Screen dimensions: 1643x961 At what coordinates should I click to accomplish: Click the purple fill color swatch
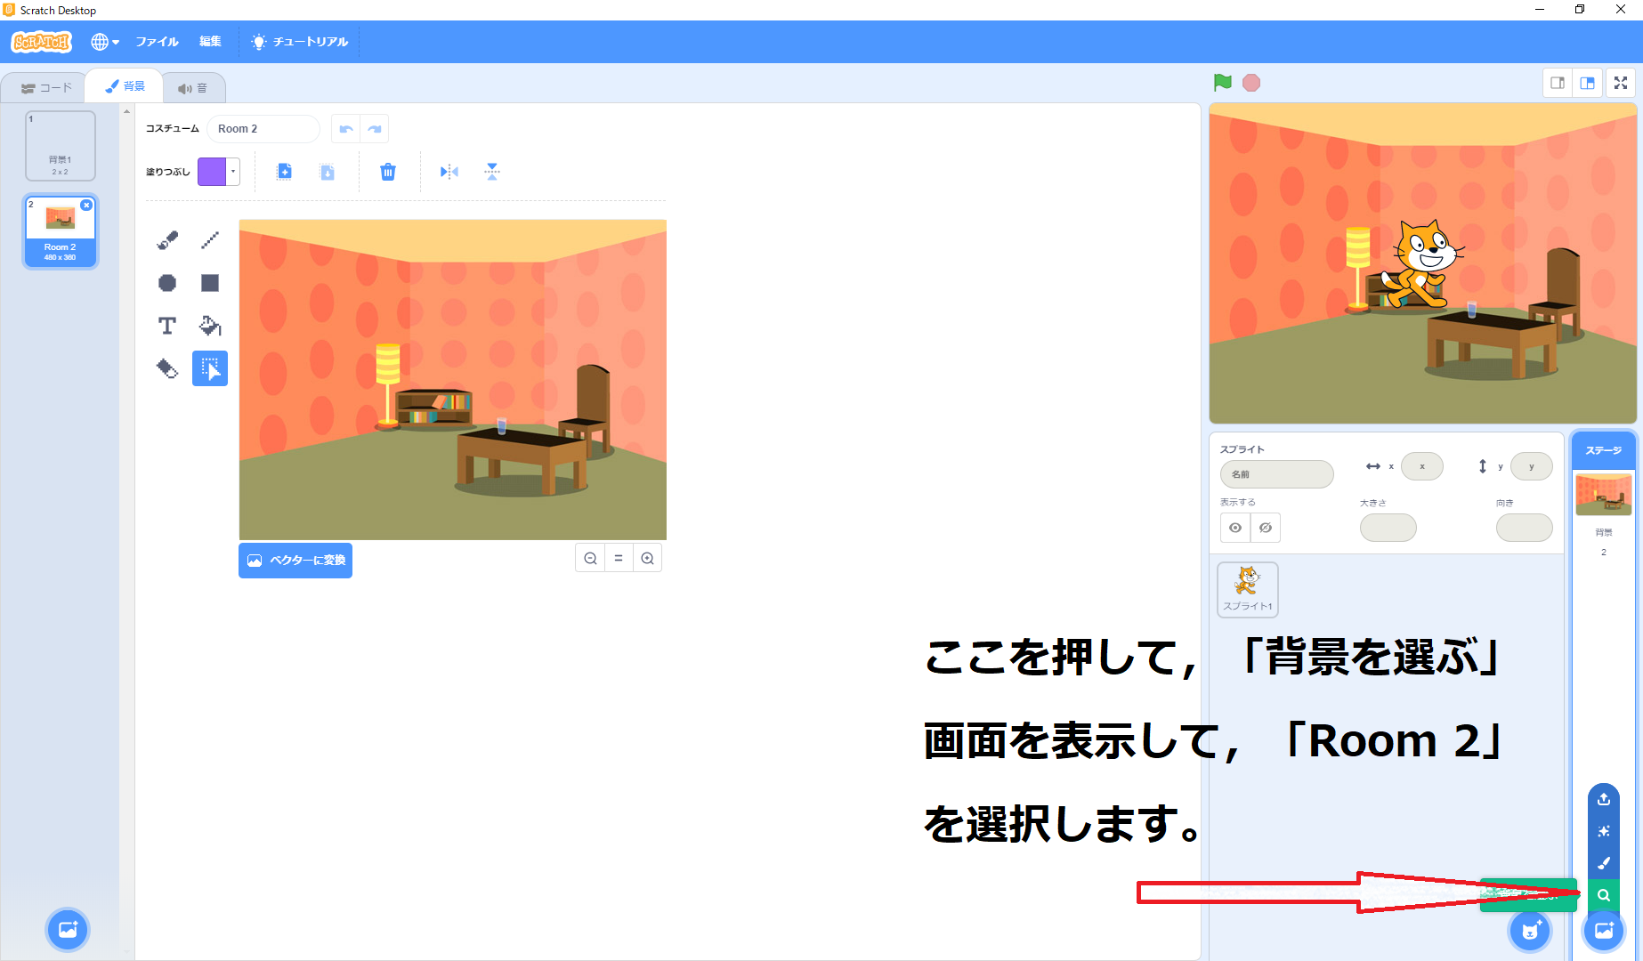(x=212, y=172)
